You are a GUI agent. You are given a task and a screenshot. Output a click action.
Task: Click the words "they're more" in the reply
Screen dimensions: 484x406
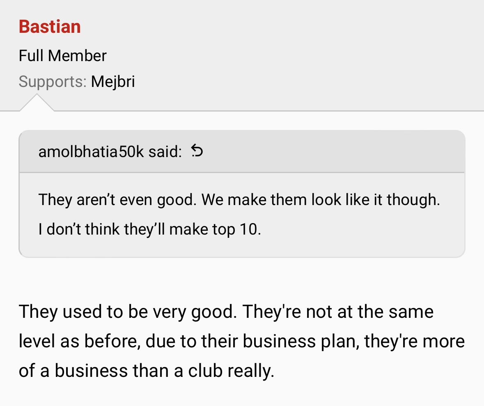415,341
